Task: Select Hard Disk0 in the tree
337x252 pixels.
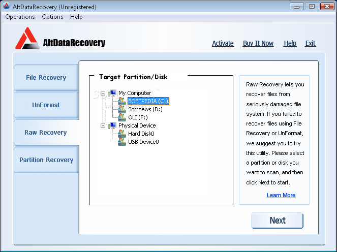Action: [141, 134]
